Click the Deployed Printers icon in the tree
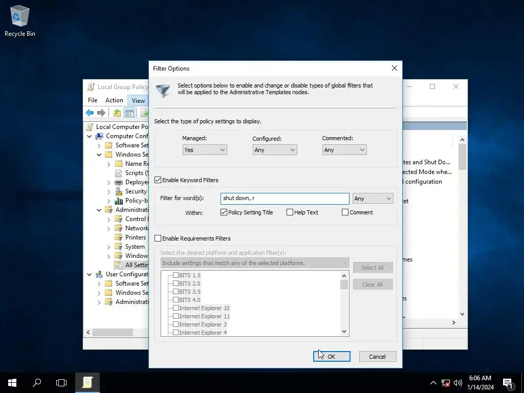The width and height of the screenshot is (524, 393). [118, 183]
